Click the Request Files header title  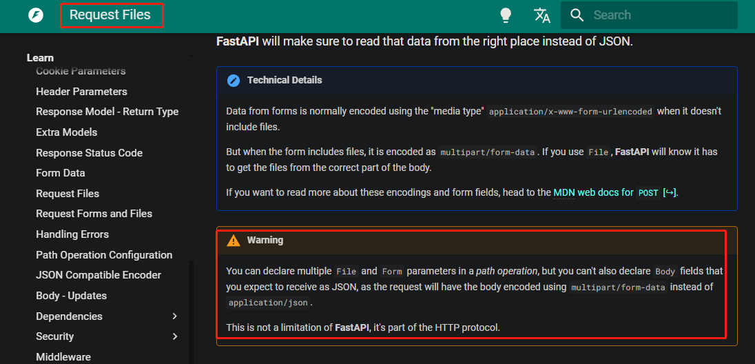click(x=110, y=15)
